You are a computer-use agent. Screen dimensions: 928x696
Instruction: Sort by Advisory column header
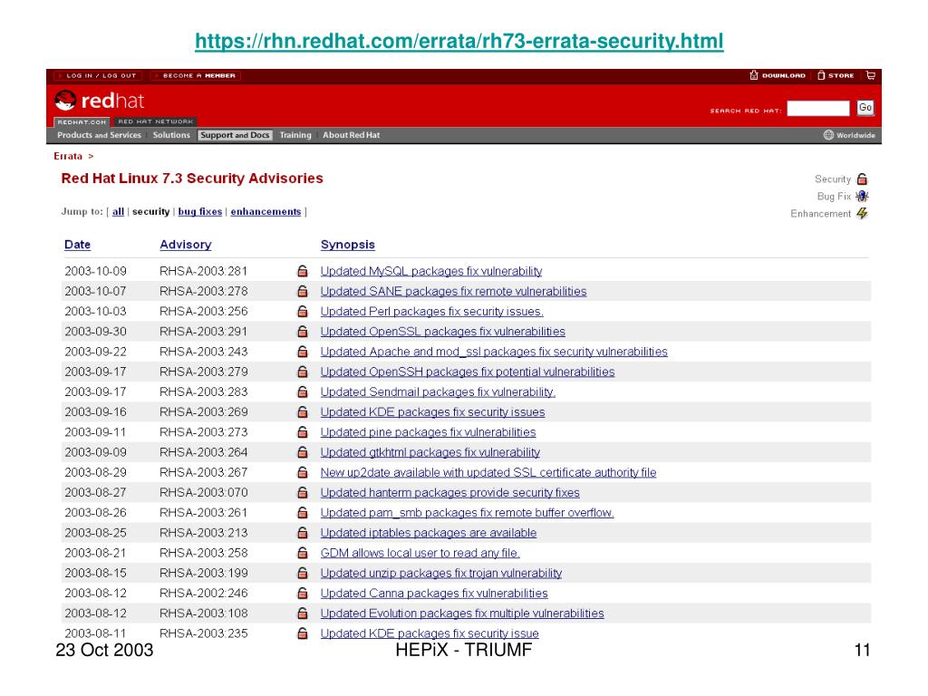coord(185,245)
